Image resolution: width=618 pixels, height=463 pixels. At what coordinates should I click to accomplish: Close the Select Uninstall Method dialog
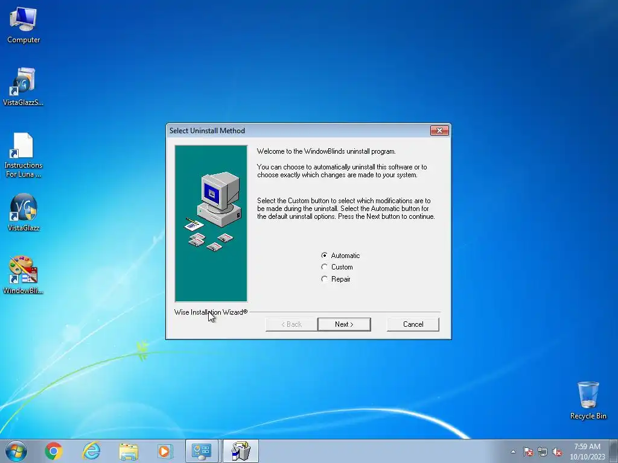[439, 130]
